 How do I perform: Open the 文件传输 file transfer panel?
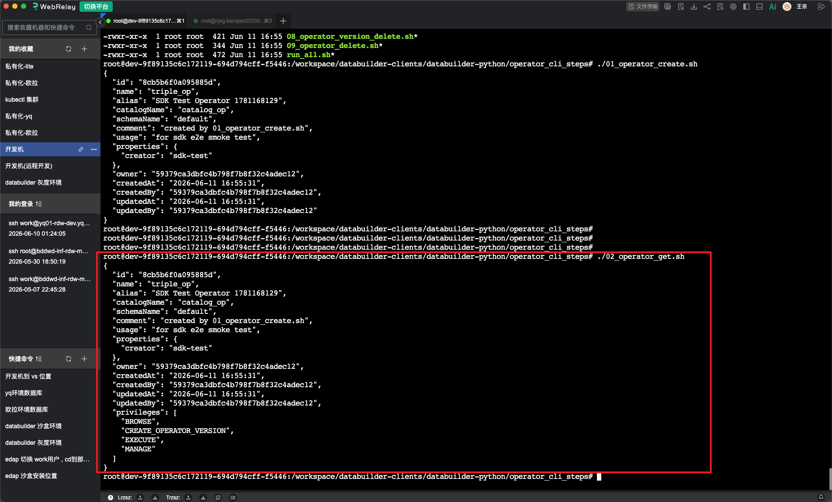643,7
